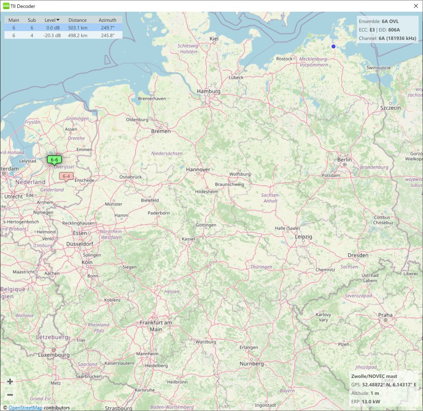Select the row with 503.1 km distance
The image size is (423, 411).
(x=78, y=27)
